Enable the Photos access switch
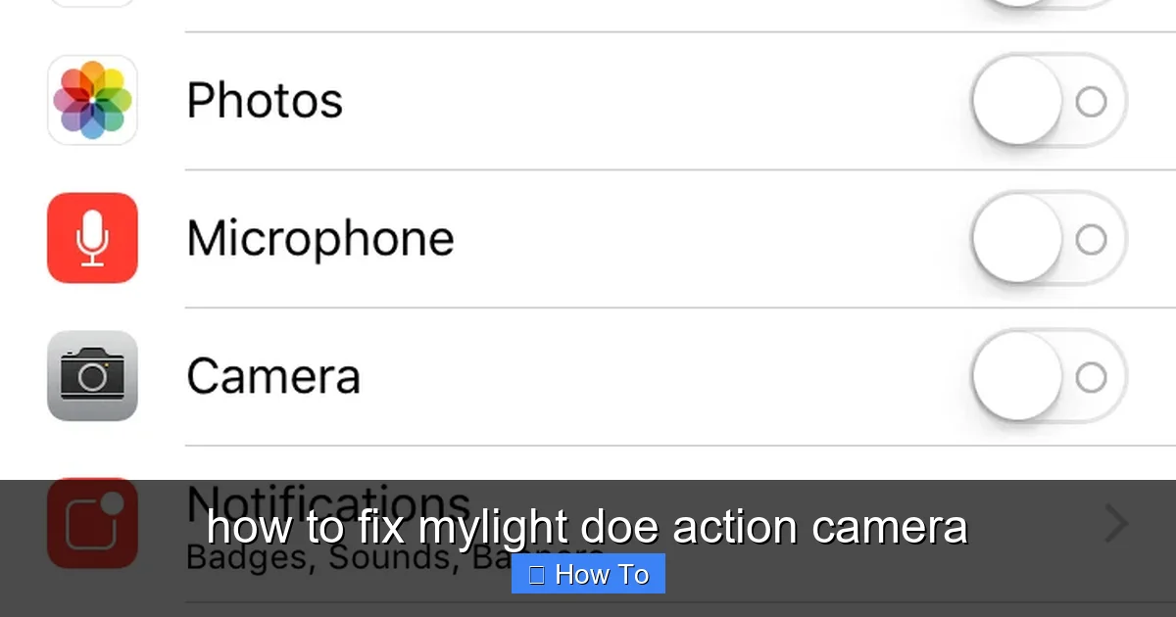The height and width of the screenshot is (617, 1176). 1049,101
